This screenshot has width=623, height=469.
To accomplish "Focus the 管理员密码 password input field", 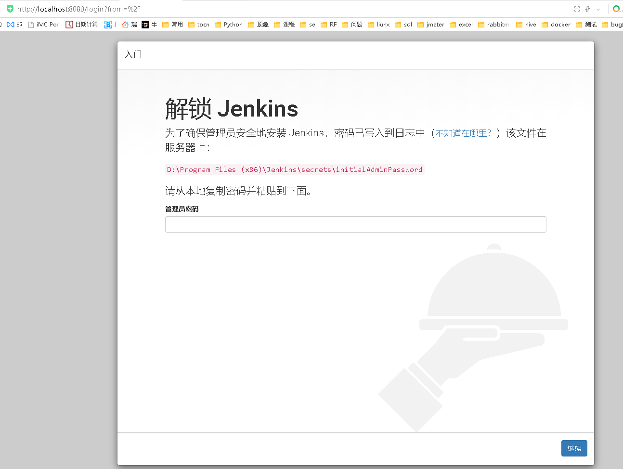I will coord(355,224).
